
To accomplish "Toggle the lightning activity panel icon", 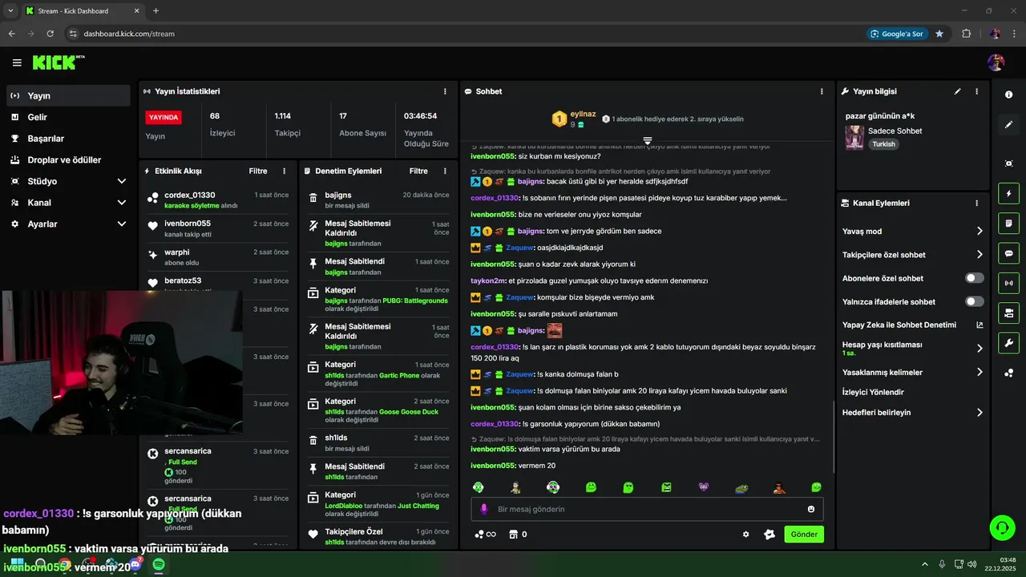I will click(1008, 193).
